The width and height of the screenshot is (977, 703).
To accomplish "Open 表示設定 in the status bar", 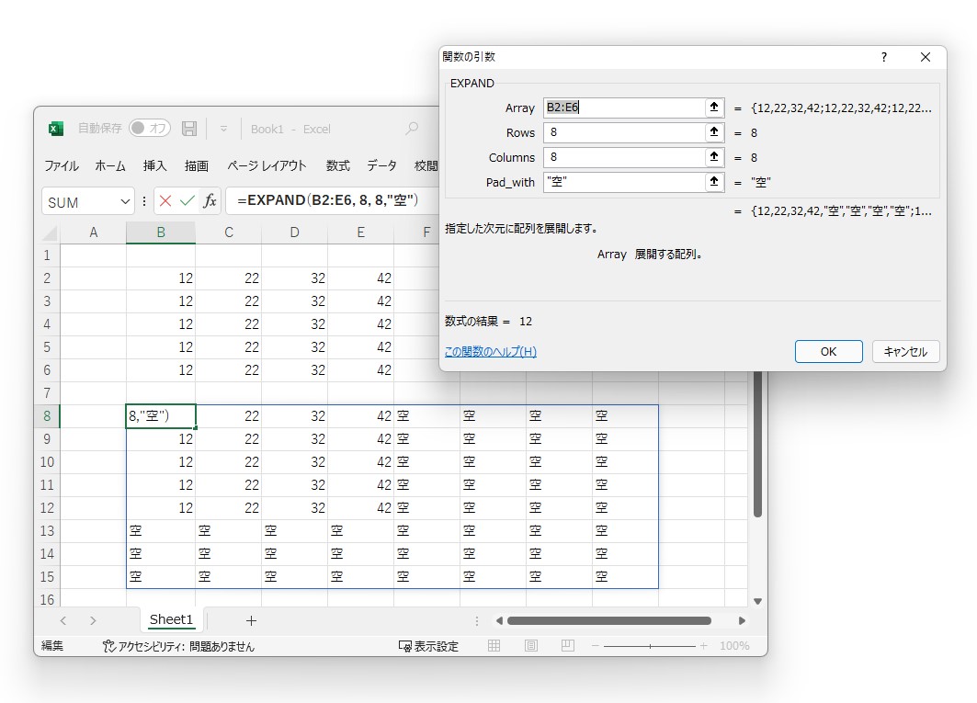I will [x=428, y=646].
